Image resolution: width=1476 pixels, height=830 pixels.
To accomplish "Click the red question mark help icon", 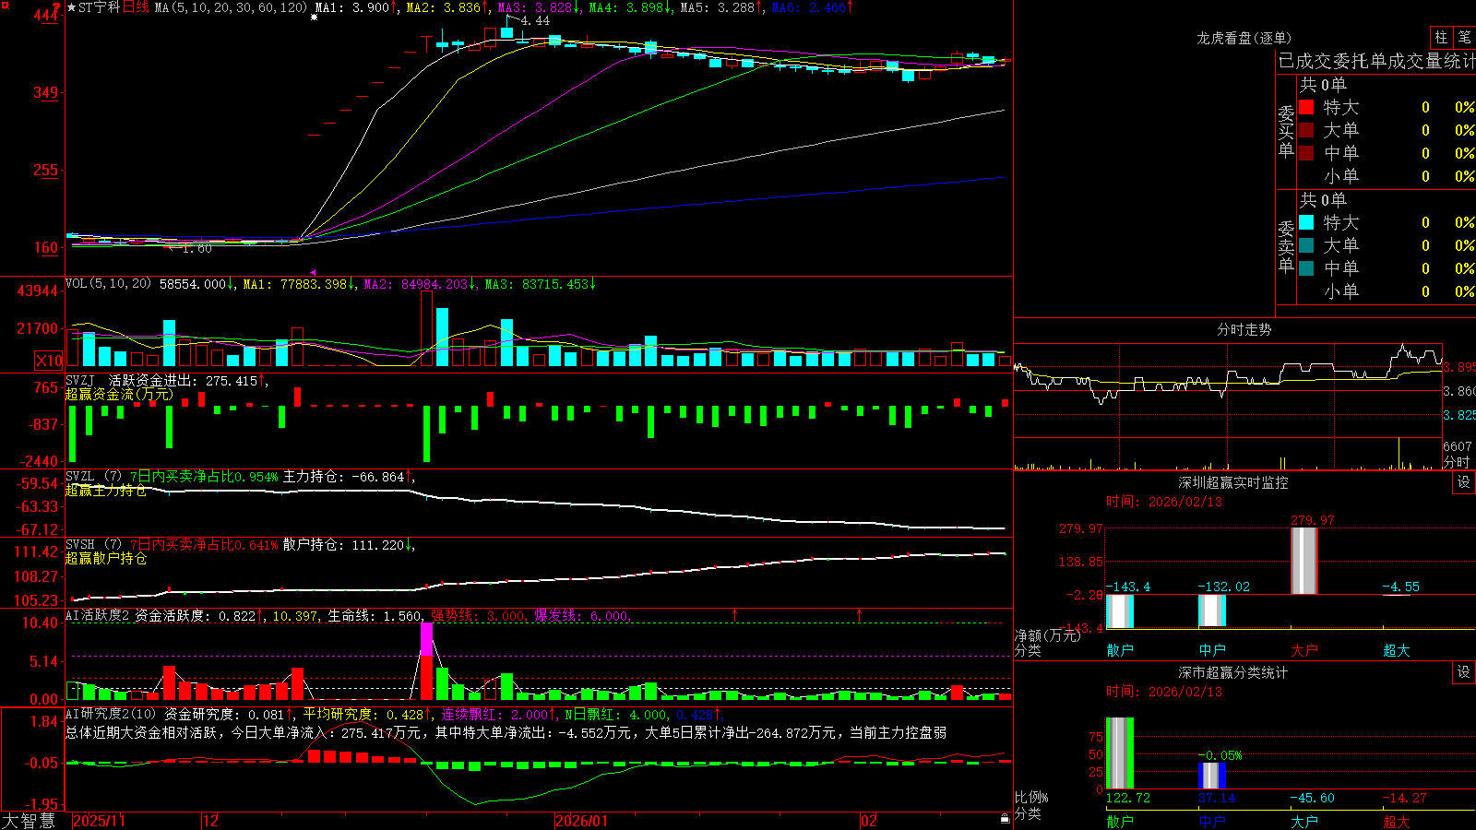I will [56, 6].
